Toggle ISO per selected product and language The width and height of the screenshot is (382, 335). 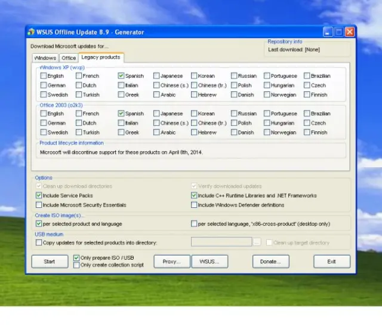(x=39, y=224)
